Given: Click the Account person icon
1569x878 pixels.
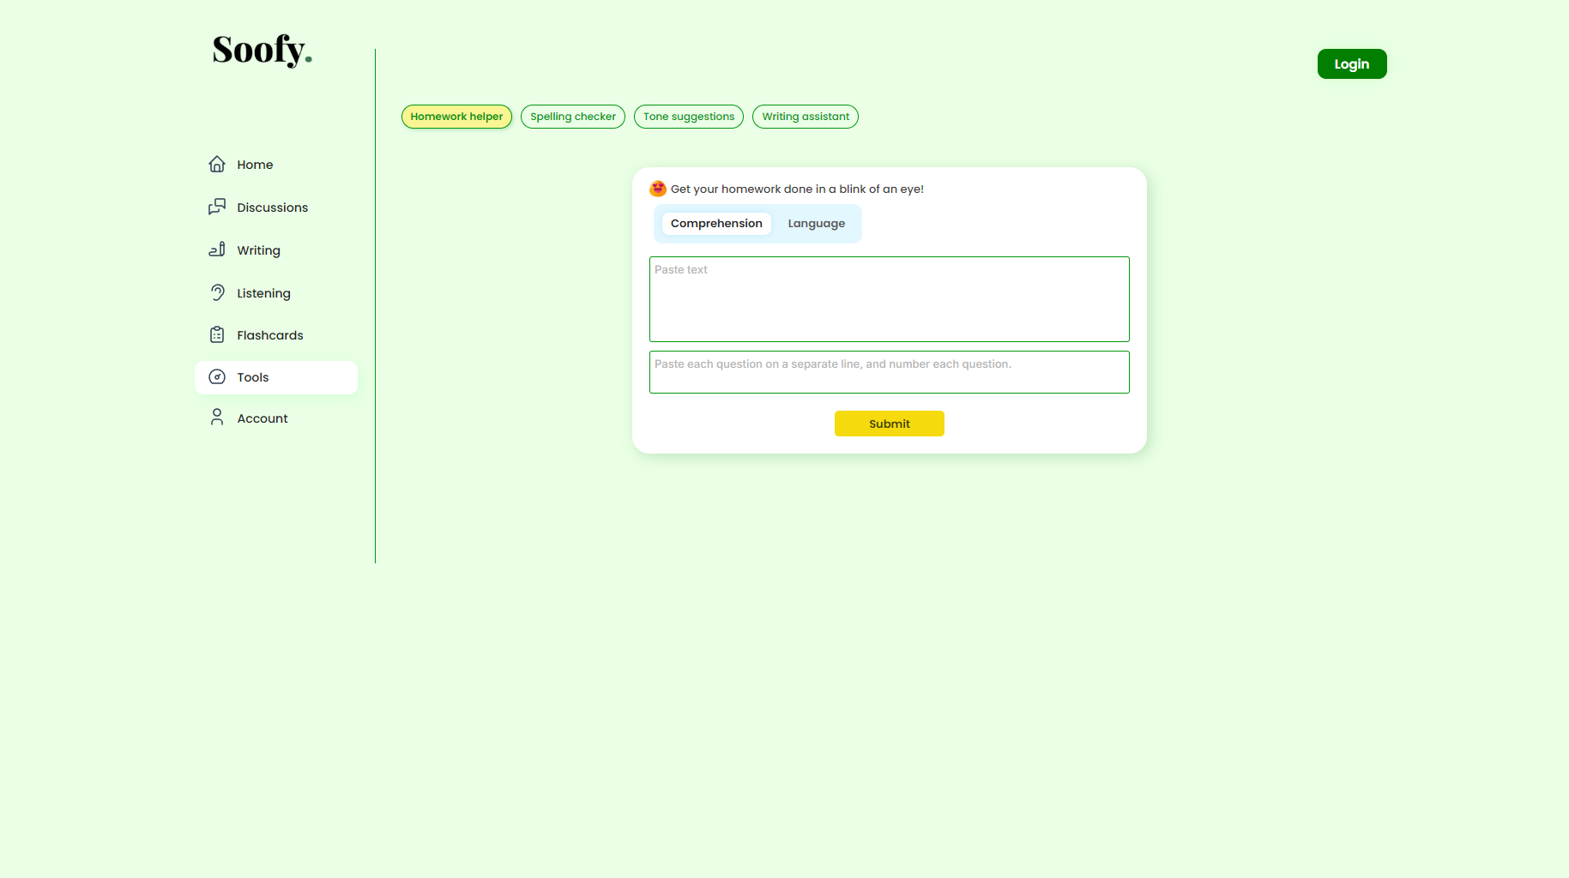Looking at the screenshot, I should [217, 418].
